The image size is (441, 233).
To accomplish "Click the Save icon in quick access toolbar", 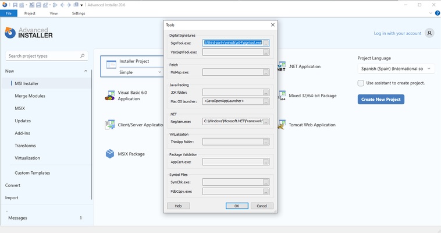I will (x=15, y=5).
